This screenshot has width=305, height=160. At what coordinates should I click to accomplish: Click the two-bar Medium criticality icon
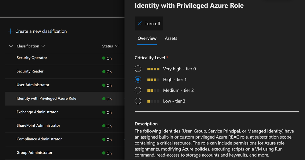pyautogui.click(x=153, y=91)
